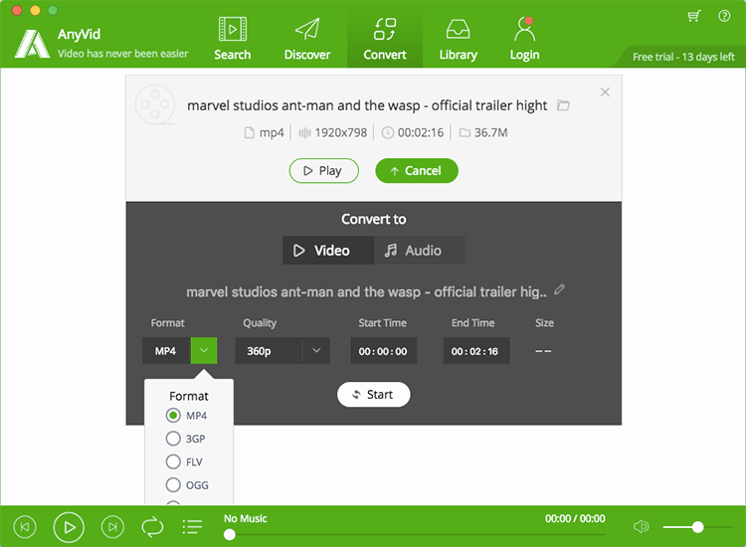
Task: Click the shopping cart icon
Action: [x=694, y=16]
